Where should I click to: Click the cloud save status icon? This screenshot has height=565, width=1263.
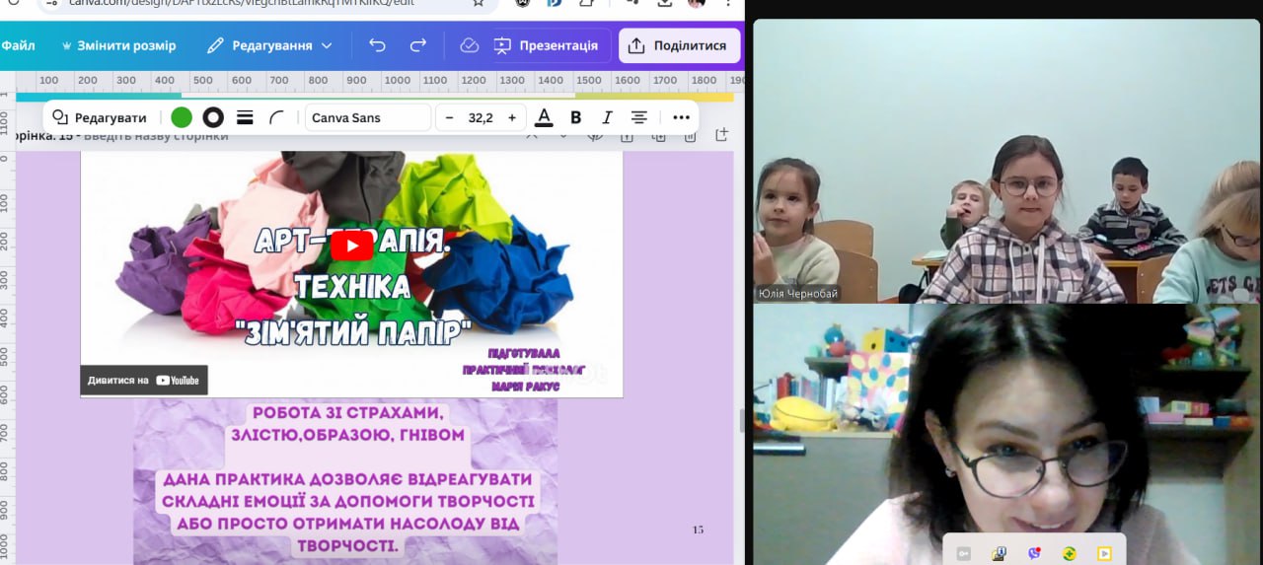pos(470,45)
